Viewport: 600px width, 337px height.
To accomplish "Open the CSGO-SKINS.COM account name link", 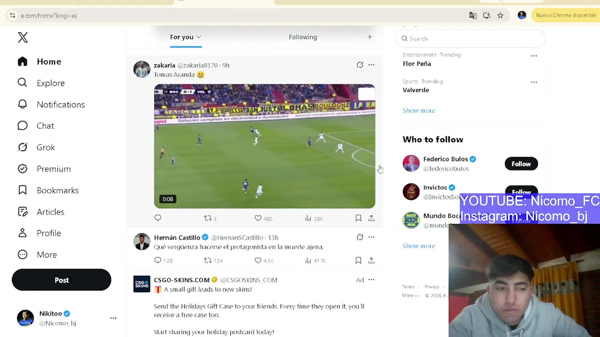I will click(x=181, y=280).
